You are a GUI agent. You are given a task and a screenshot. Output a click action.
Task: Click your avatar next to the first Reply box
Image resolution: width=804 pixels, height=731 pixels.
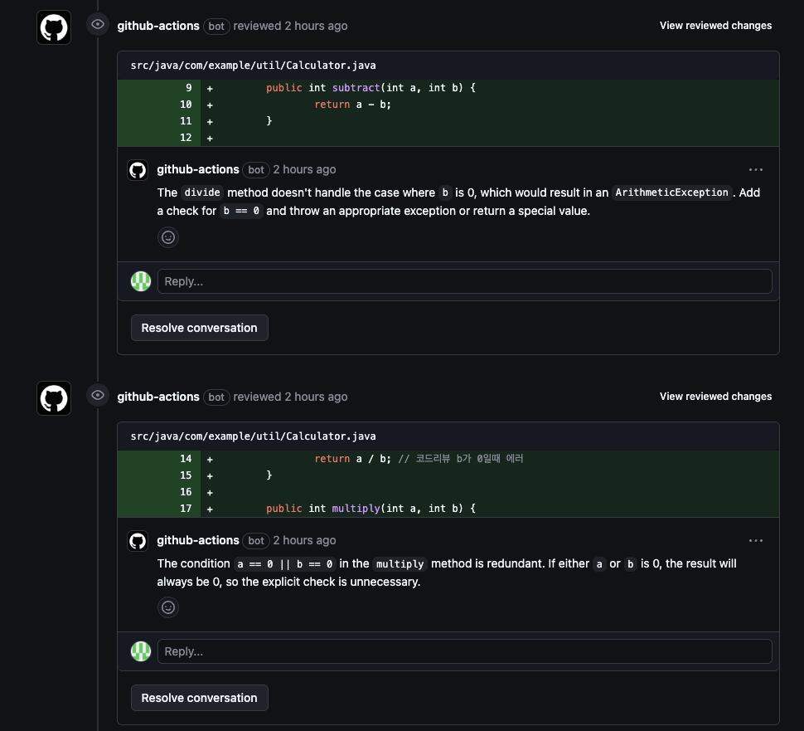[x=140, y=280]
